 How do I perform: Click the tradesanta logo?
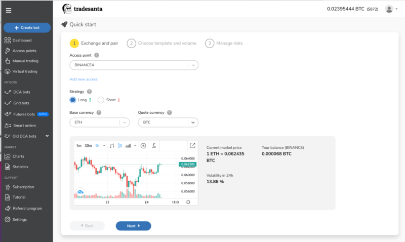coord(82,9)
